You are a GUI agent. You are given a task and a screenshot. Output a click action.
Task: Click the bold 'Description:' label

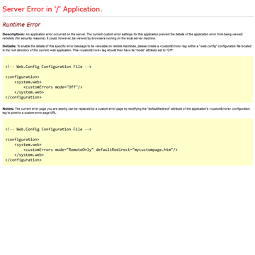pyautogui.click(x=13, y=34)
